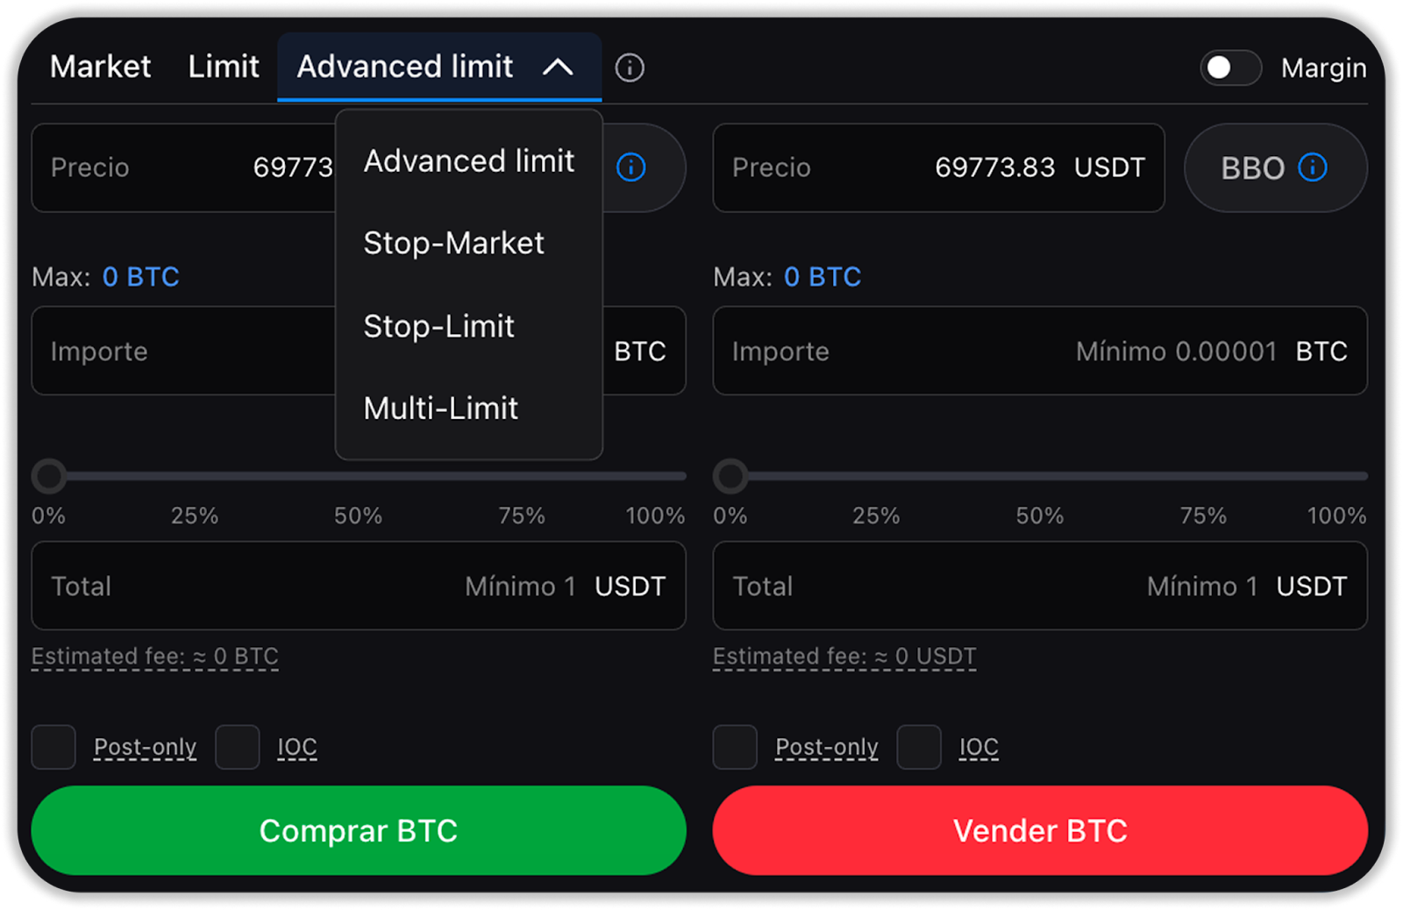Check the IOC box on buy side
This screenshot has height=910, width=1403.
click(x=238, y=747)
